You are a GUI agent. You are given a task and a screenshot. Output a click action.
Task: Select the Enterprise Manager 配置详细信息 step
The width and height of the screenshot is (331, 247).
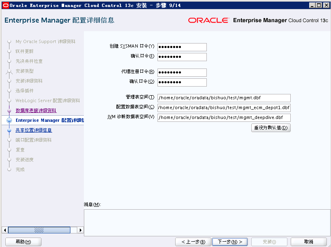(50, 120)
